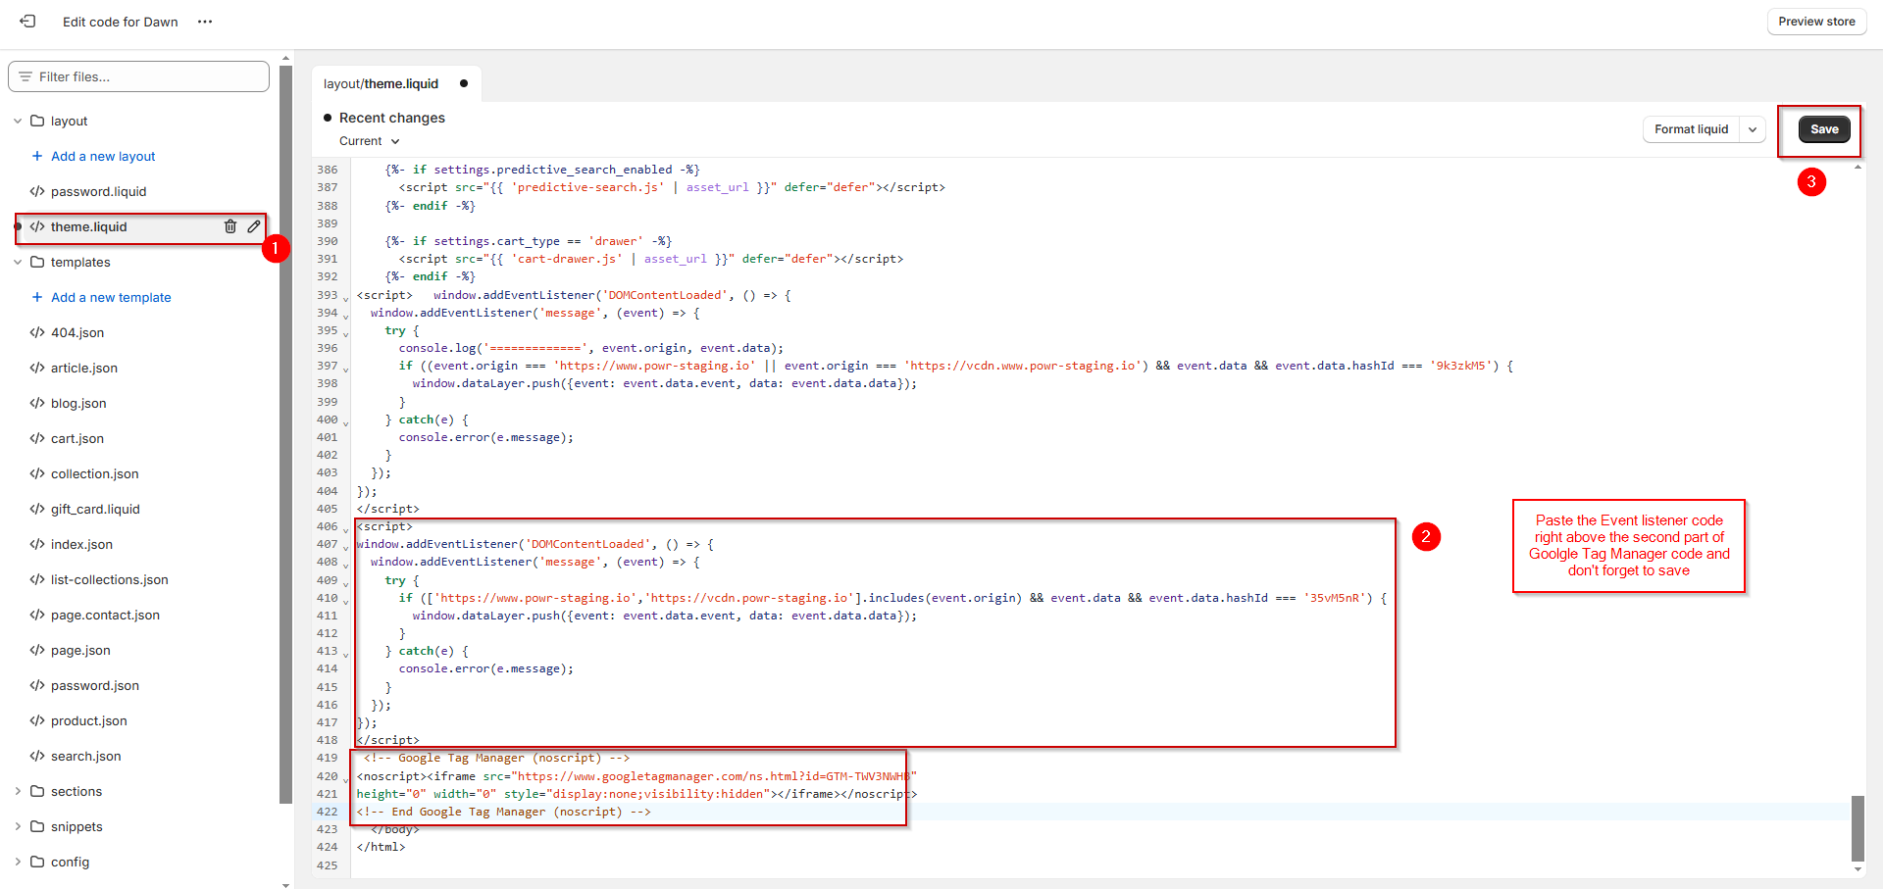The width and height of the screenshot is (1883, 889).
Task: Expand the sections folder chevron
Action: (18, 791)
